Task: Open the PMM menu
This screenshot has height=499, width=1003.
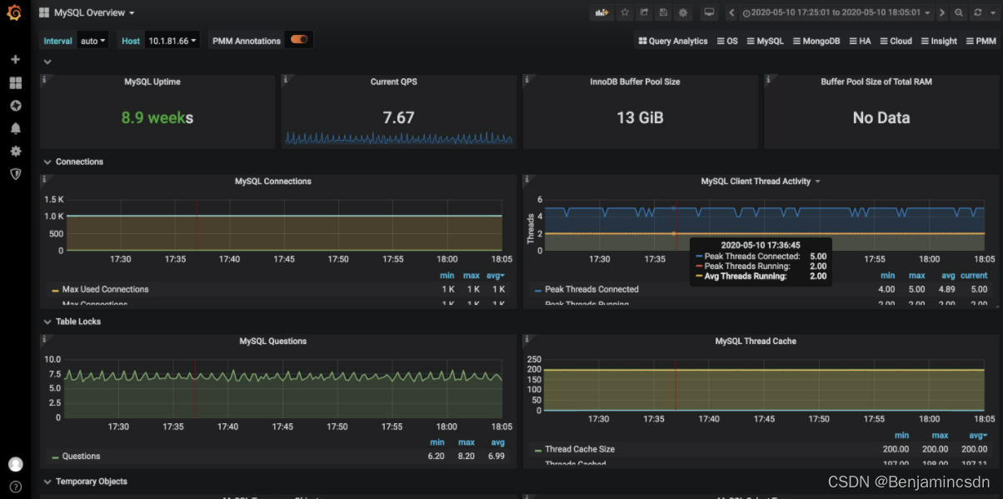Action: pos(981,41)
